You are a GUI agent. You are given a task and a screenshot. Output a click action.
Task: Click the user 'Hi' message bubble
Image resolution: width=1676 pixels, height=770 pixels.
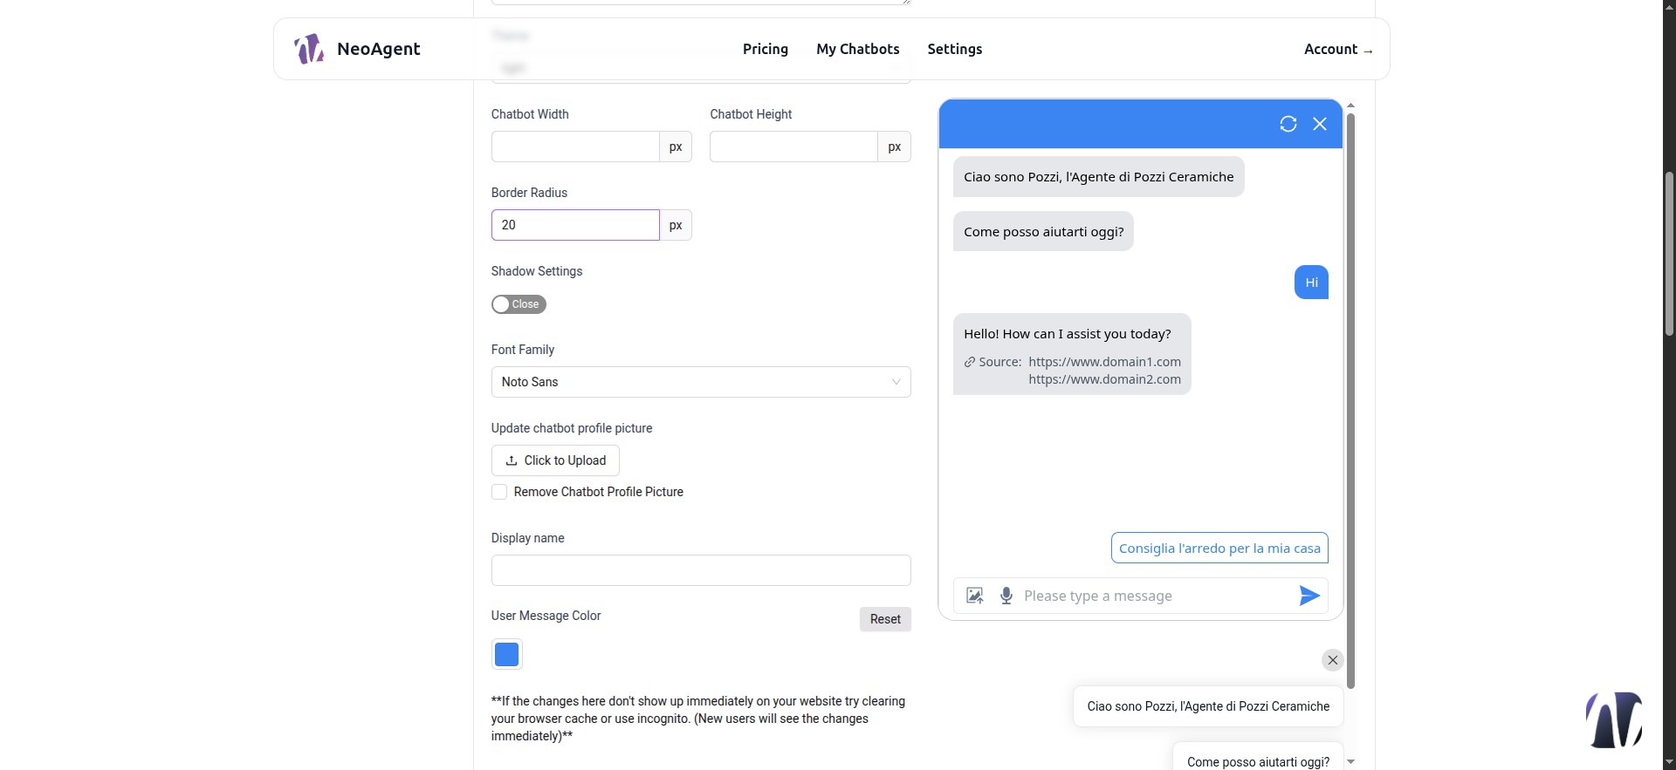(x=1311, y=282)
